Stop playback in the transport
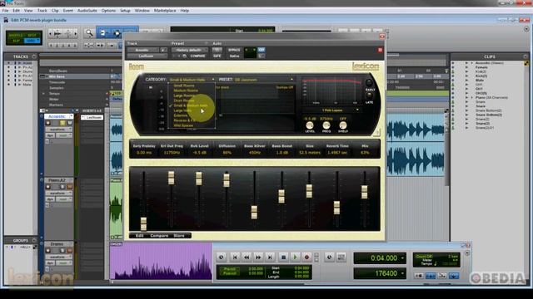The image size is (533, 299). point(283,257)
